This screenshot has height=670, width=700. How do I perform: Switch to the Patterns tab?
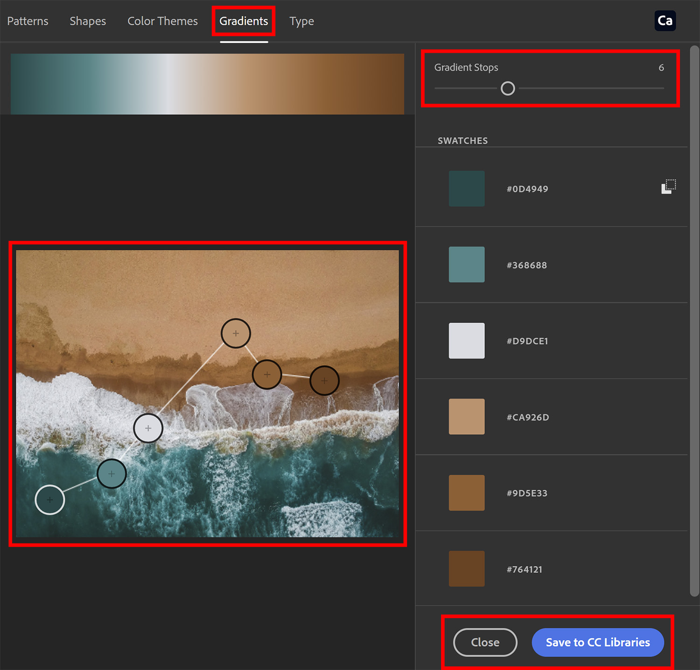click(x=28, y=21)
